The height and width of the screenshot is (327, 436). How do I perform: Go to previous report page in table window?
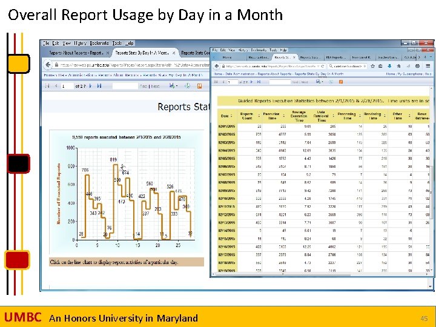click(x=223, y=82)
